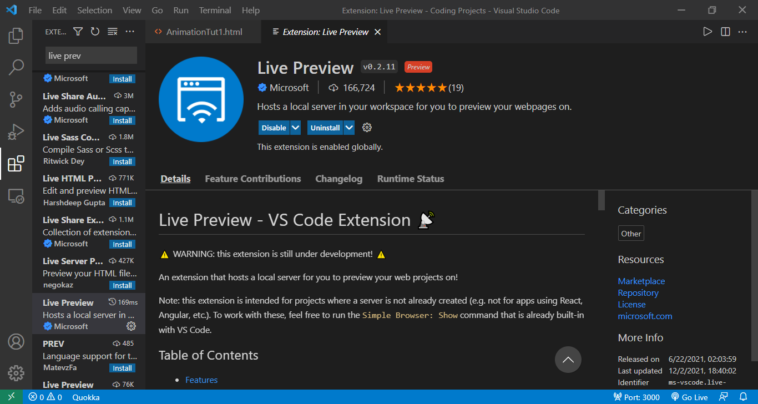The height and width of the screenshot is (404, 758).
Task: Show errors and warnings in status bar
Action: click(x=46, y=397)
